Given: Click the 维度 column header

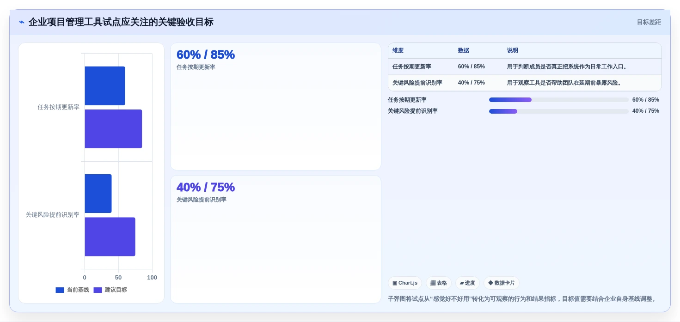Looking at the screenshot, I should click(398, 51).
